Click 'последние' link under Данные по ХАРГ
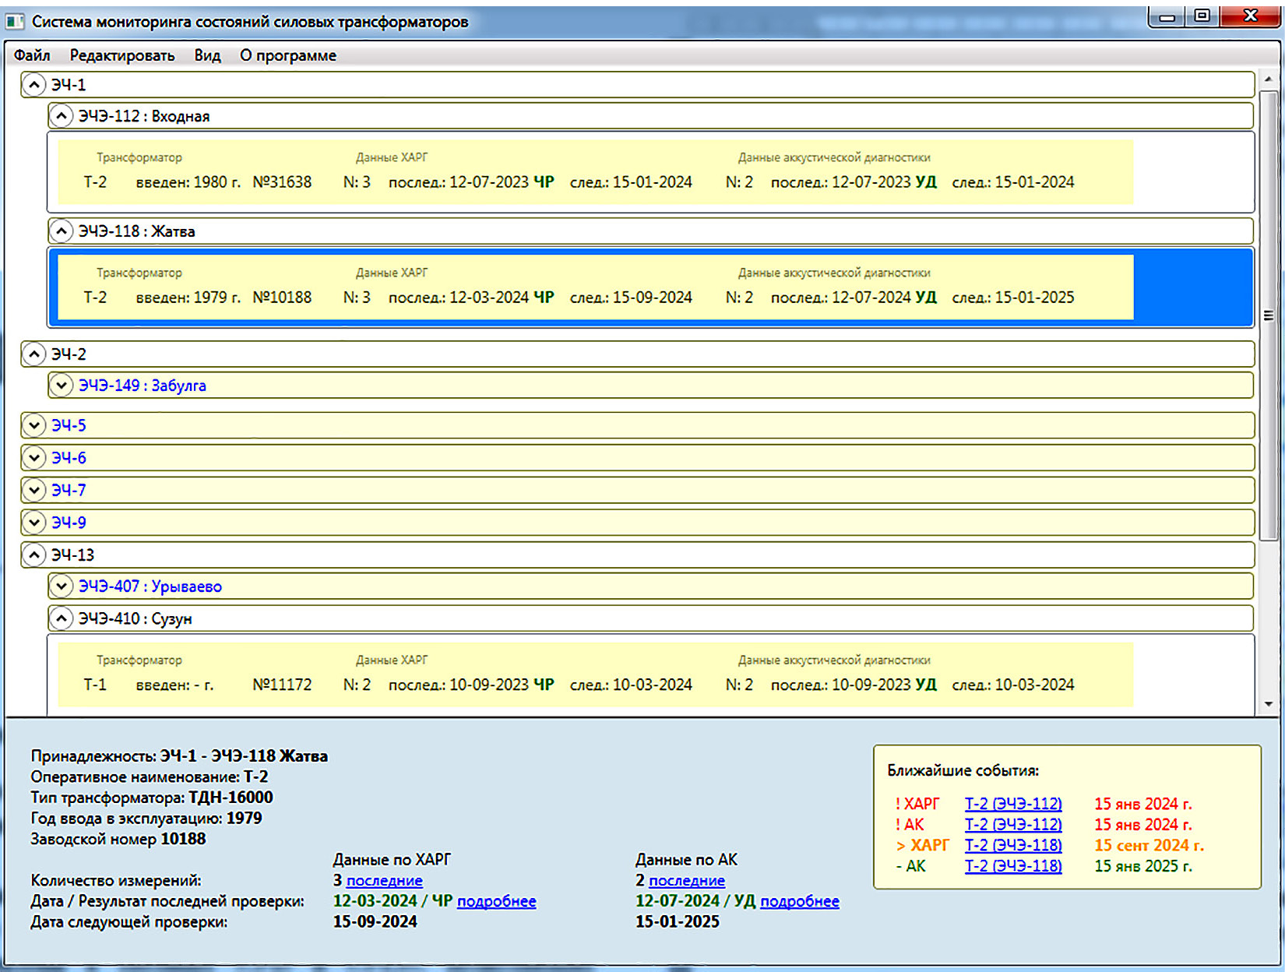Viewport: 1285px width, 972px height. click(384, 881)
